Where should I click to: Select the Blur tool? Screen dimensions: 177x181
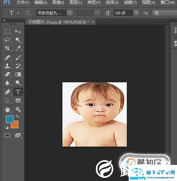[x=7, y=83]
